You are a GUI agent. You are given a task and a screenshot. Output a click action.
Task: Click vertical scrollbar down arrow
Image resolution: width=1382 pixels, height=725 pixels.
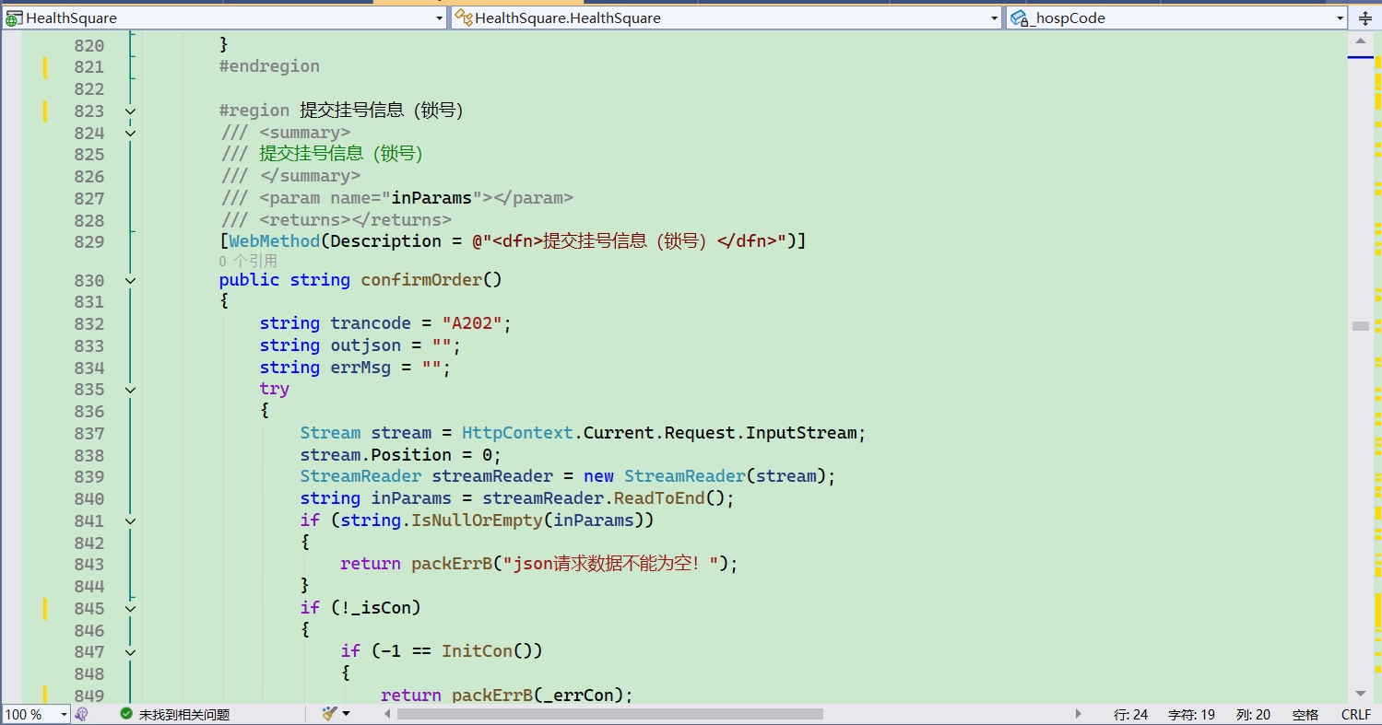[x=1360, y=694]
